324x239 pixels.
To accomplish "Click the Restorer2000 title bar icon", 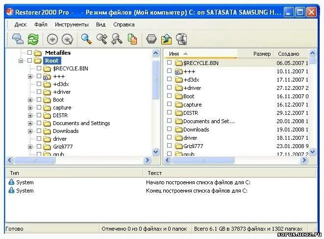I will pos(10,12).
